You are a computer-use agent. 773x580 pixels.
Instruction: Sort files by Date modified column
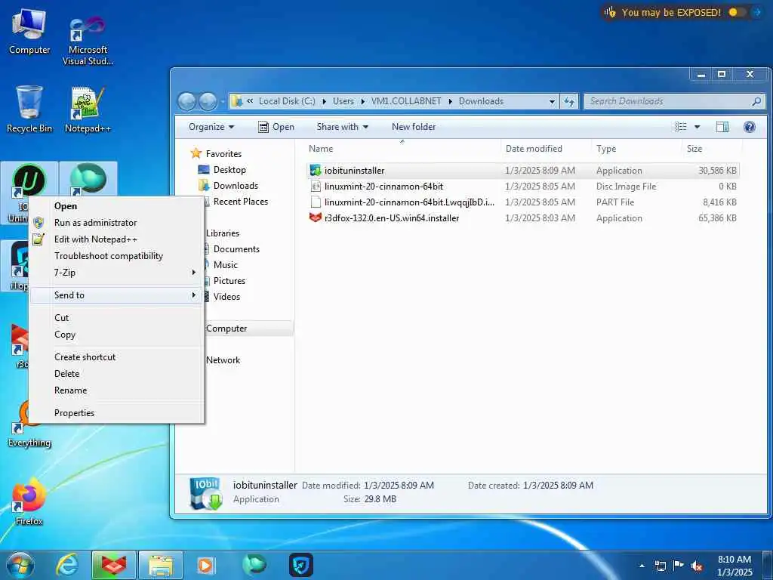(x=547, y=149)
